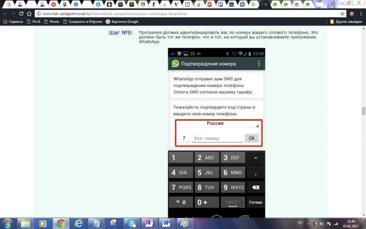366x229 pixels.
Task: Open OneNote from the taskbar
Action: point(149,224)
